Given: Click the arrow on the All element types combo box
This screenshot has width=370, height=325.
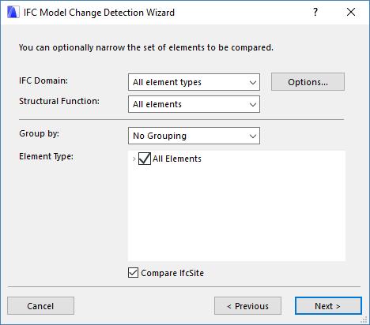Looking at the screenshot, I should 253,82.
